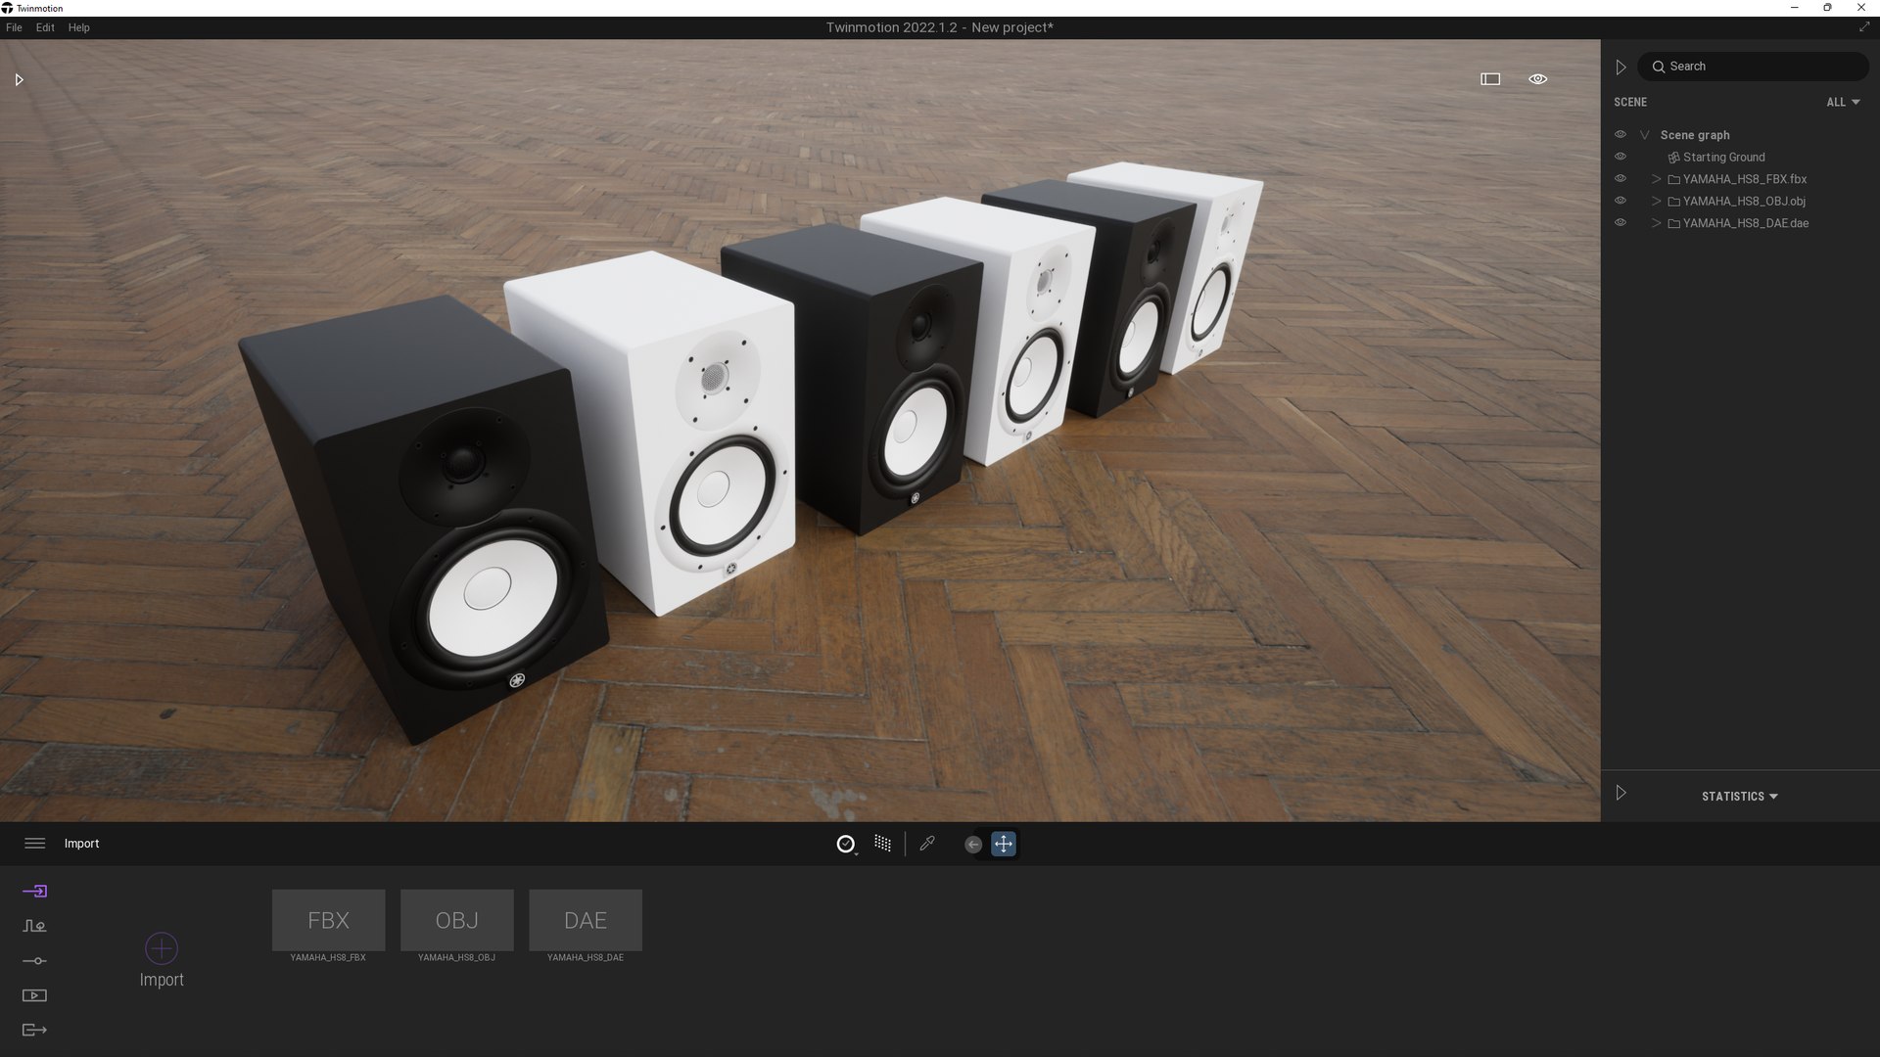The image size is (1880, 1057).
Task: Hide the YAMAHA_HS8_FBX.fbx item
Action: click(1621, 179)
